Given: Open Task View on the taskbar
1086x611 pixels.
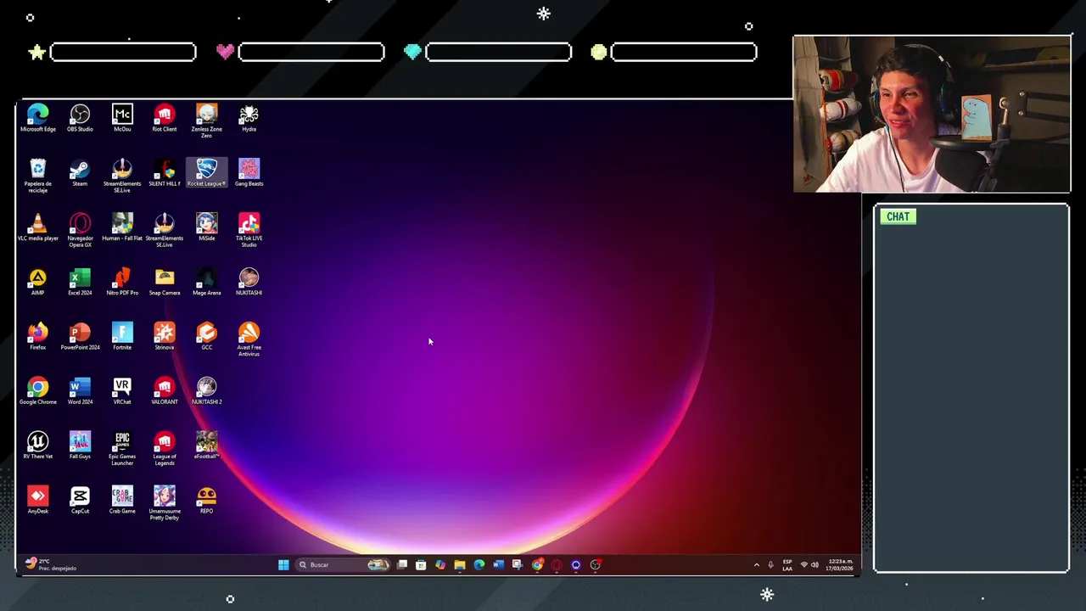Looking at the screenshot, I should point(402,565).
